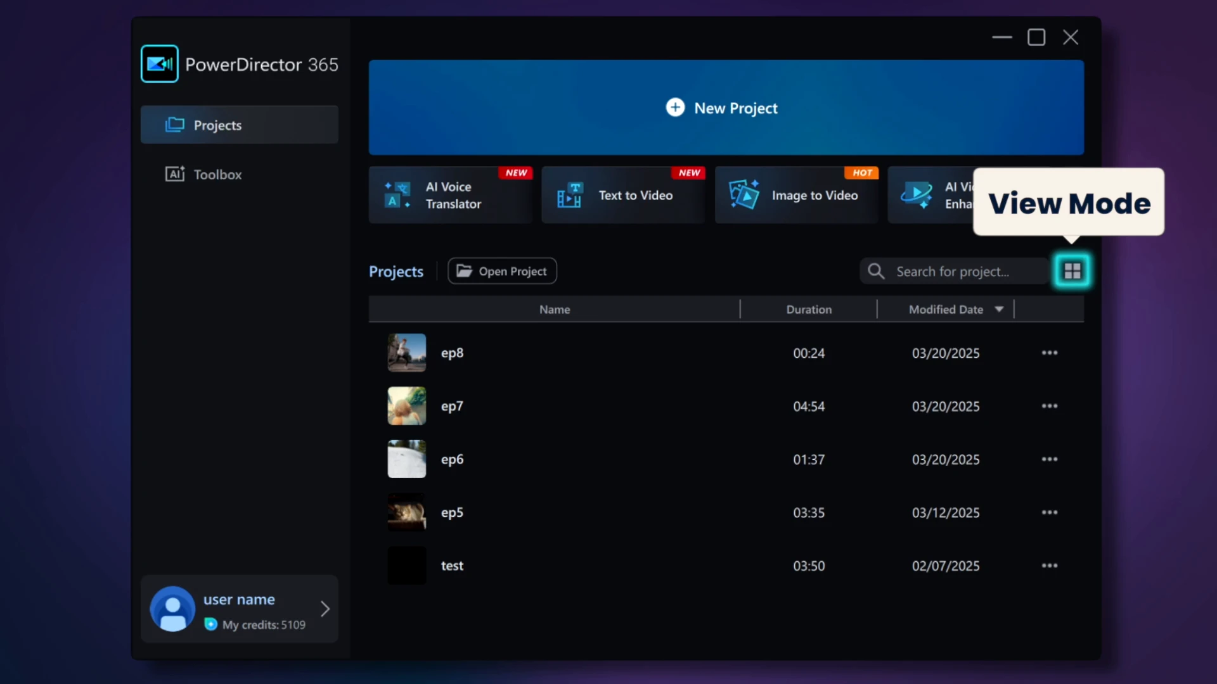The height and width of the screenshot is (684, 1217).
Task: Click the Toolbox AI icon
Action: pyautogui.click(x=175, y=174)
